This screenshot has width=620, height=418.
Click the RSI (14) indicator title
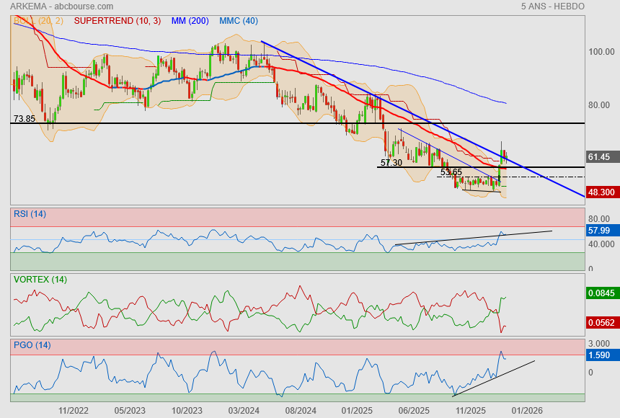click(x=30, y=213)
